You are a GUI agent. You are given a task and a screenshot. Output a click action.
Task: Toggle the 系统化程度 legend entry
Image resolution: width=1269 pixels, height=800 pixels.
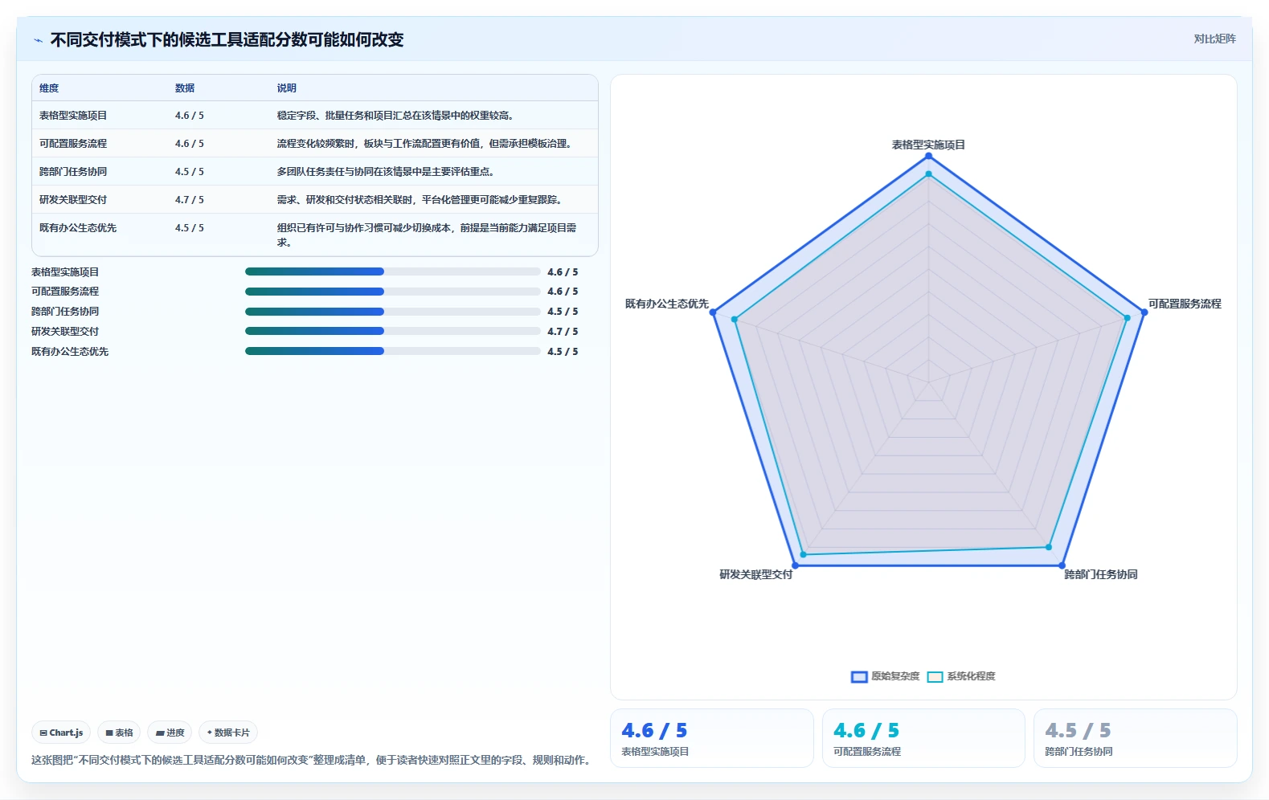tap(961, 676)
